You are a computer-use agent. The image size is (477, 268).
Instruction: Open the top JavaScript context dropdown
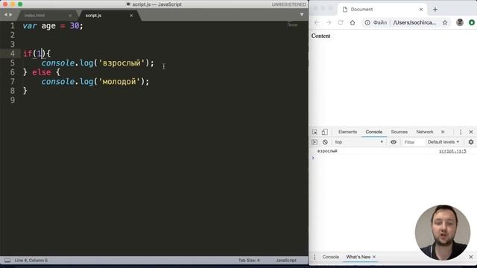pos(359,142)
